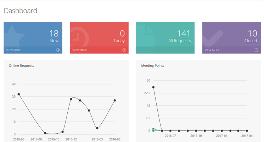264x142 pixels.
Task: Open View More under New requests
Action: [14, 50]
